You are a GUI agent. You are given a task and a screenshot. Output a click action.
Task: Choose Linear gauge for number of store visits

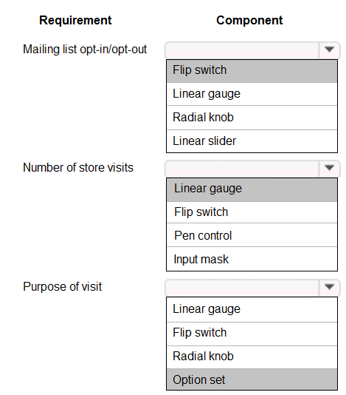(252, 189)
